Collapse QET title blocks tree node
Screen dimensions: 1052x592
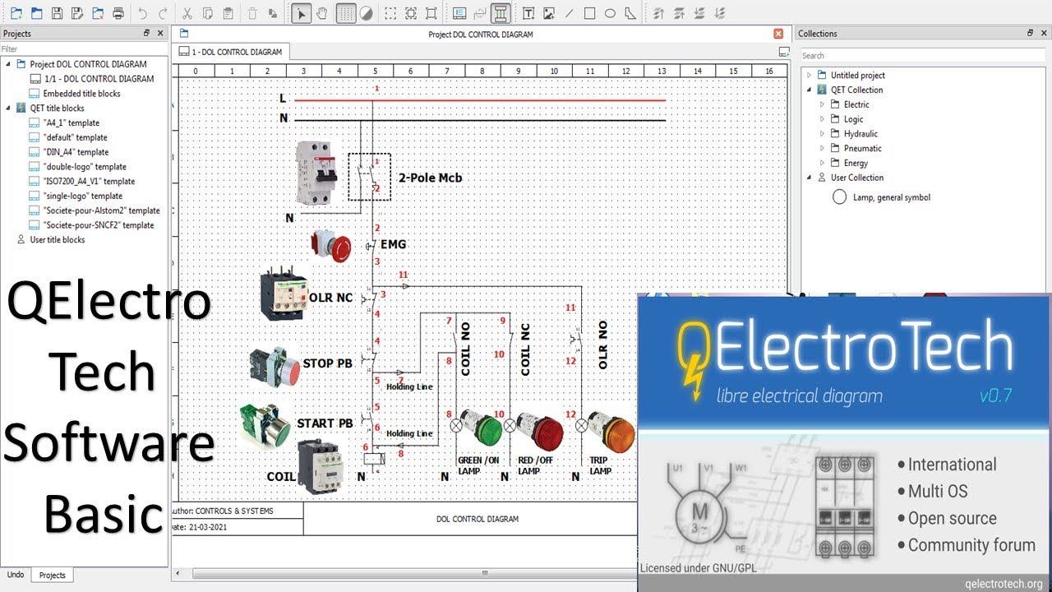(9, 108)
